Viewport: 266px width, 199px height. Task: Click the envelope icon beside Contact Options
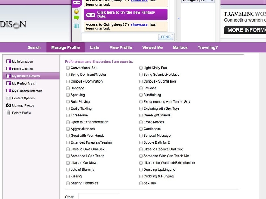click(9, 98)
